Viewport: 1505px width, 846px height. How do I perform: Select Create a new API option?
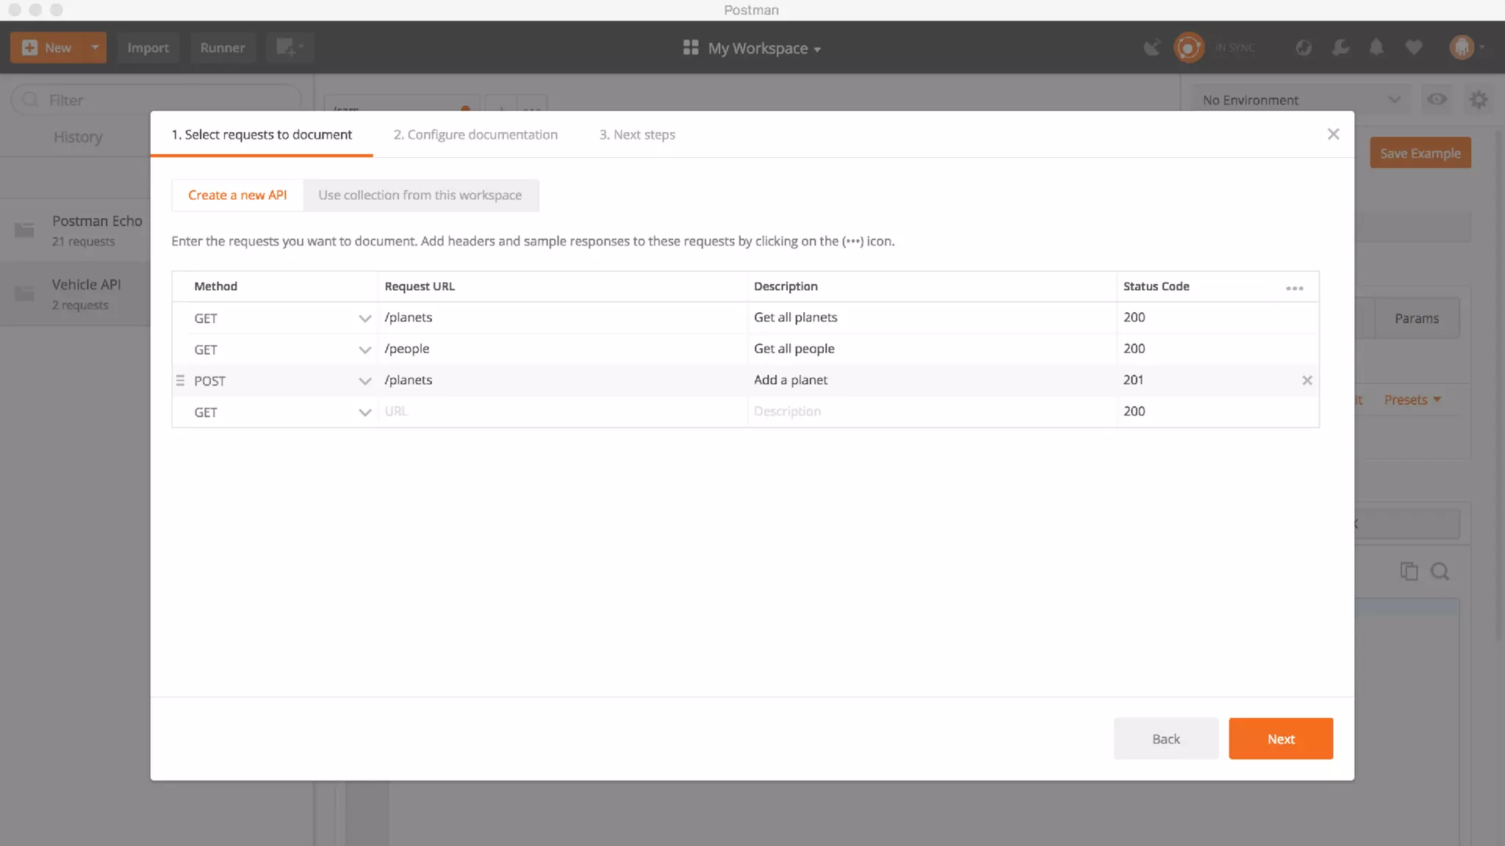(237, 195)
